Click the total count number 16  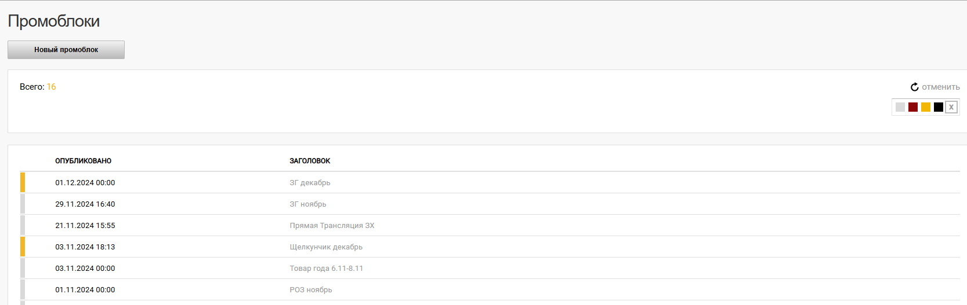(51, 87)
